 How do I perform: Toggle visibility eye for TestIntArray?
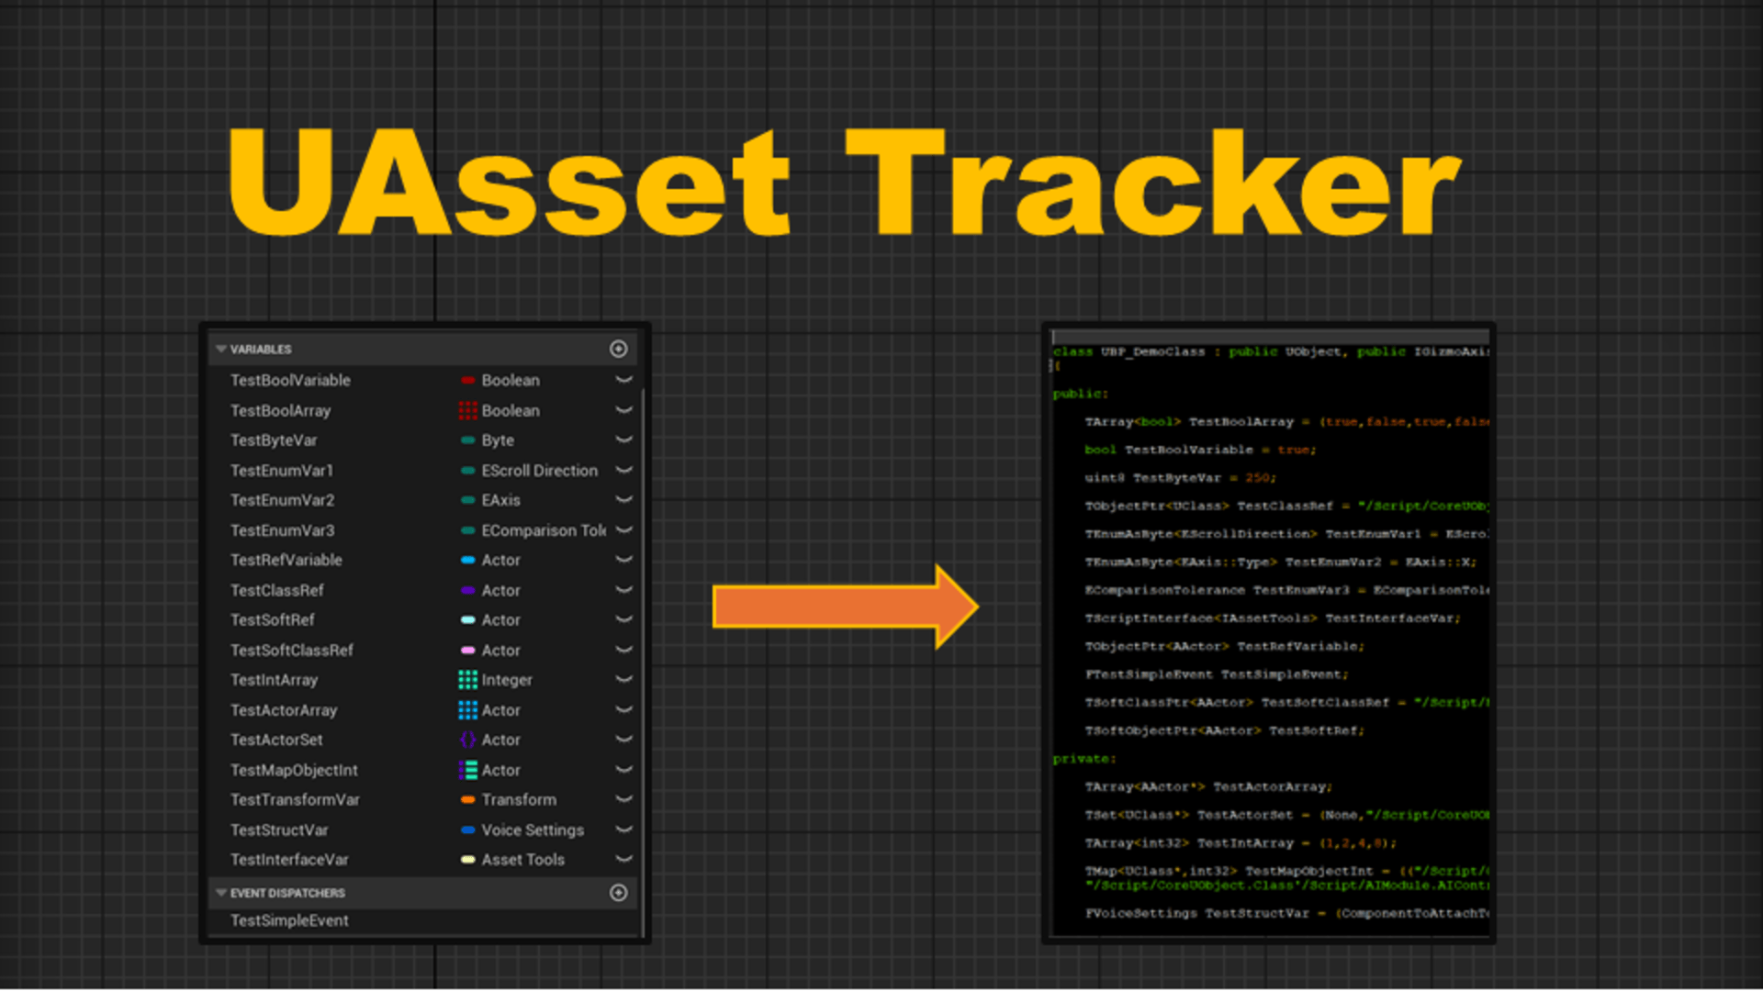pos(623,680)
